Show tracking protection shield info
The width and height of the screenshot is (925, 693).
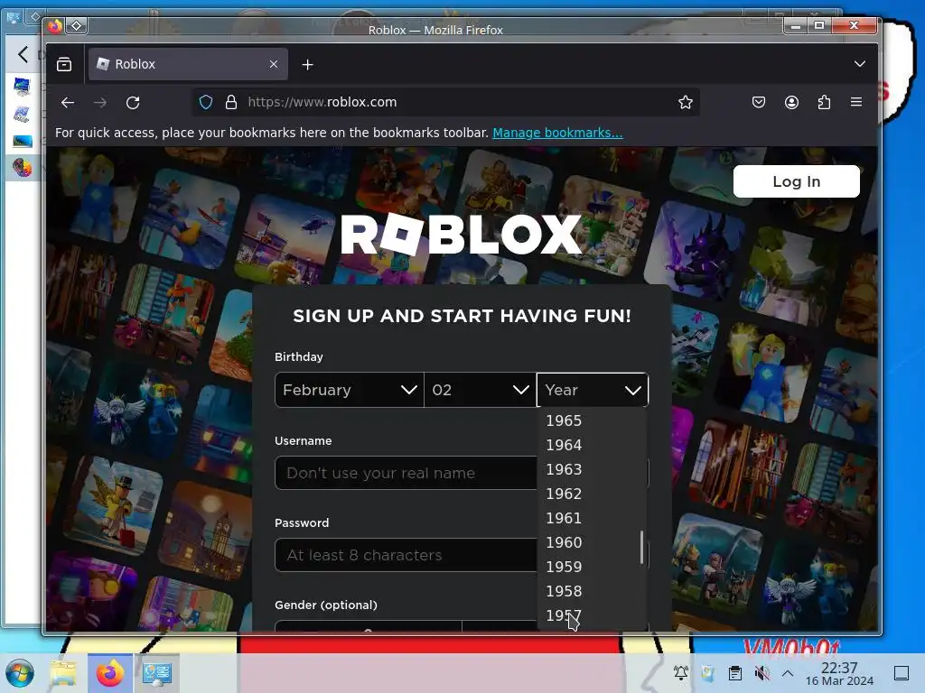[206, 103]
